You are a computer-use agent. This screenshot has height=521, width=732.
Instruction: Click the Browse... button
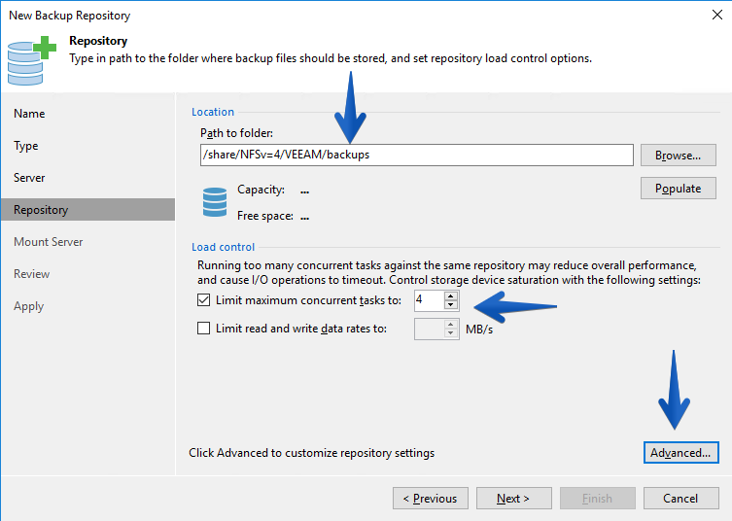tap(678, 155)
